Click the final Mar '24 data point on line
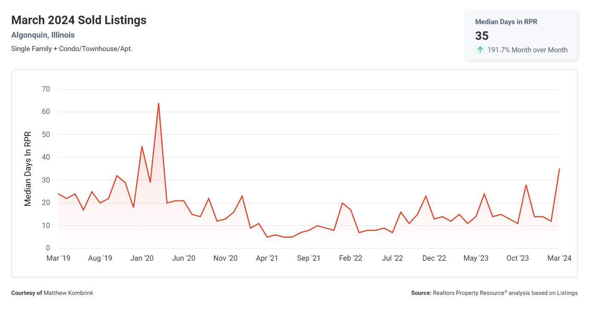 [x=559, y=169]
